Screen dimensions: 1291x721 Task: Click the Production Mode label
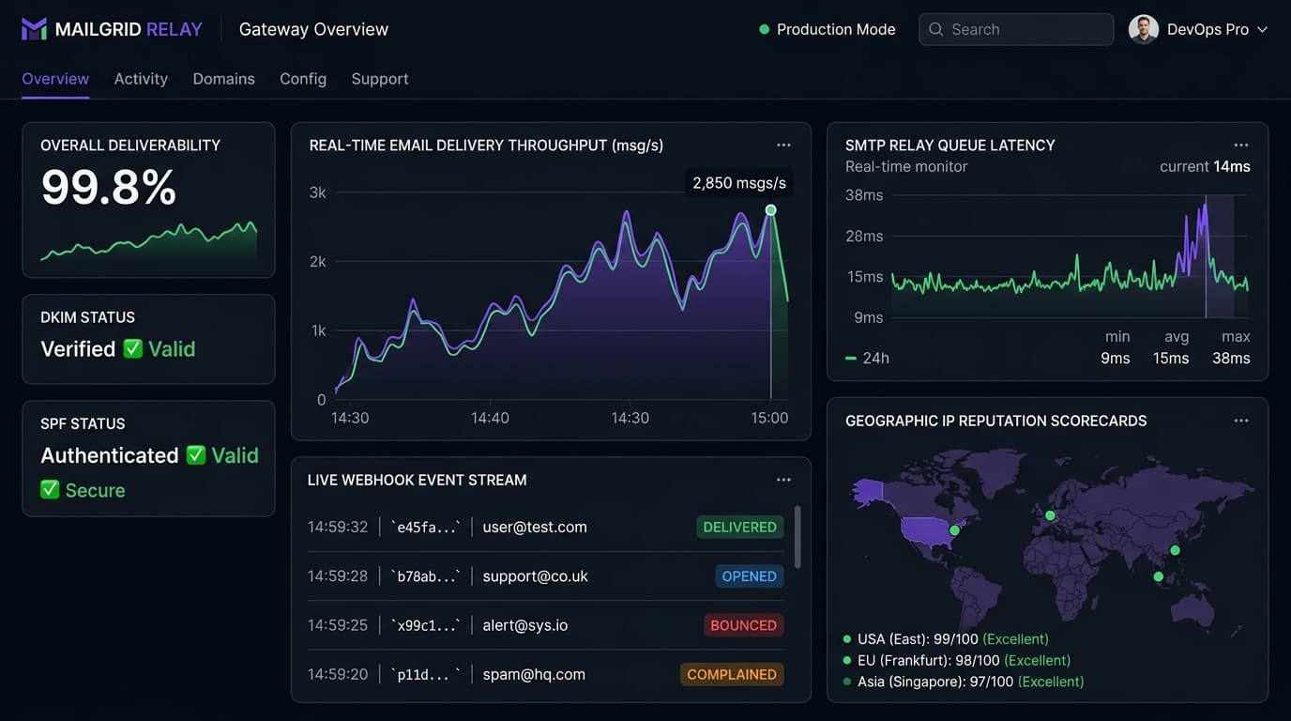(x=836, y=29)
